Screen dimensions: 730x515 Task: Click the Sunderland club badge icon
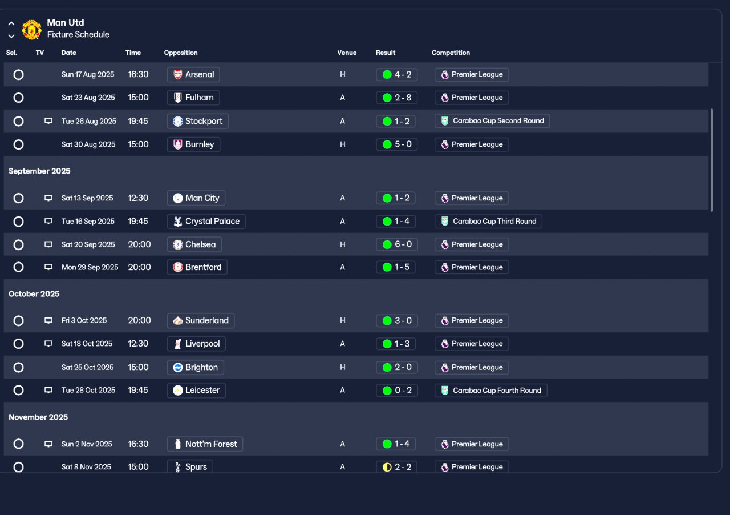click(x=178, y=320)
